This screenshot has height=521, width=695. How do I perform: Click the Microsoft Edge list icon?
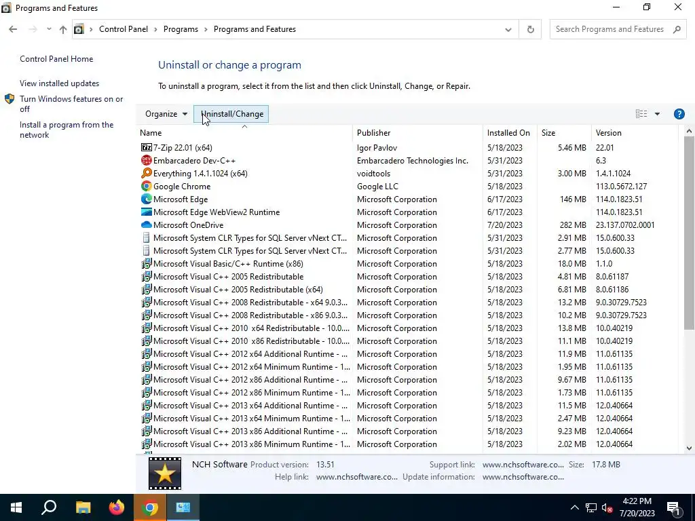point(147,199)
